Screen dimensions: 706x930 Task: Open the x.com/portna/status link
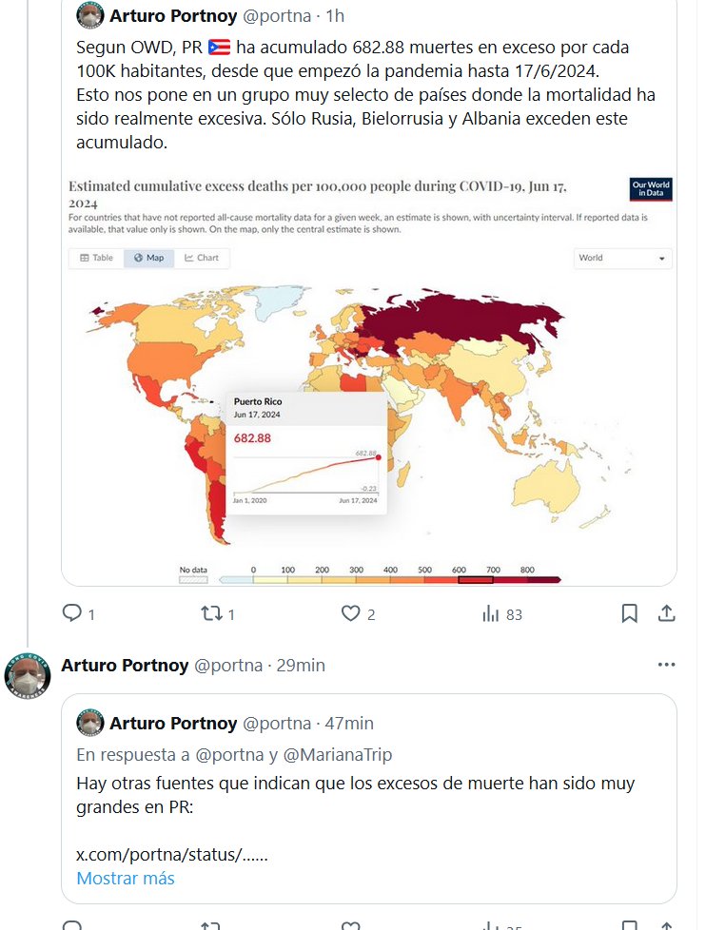pyautogui.click(x=171, y=855)
